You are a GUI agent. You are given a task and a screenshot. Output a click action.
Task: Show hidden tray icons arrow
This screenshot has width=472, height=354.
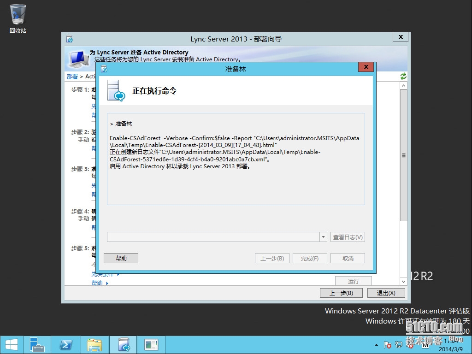(x=376, y=345)
